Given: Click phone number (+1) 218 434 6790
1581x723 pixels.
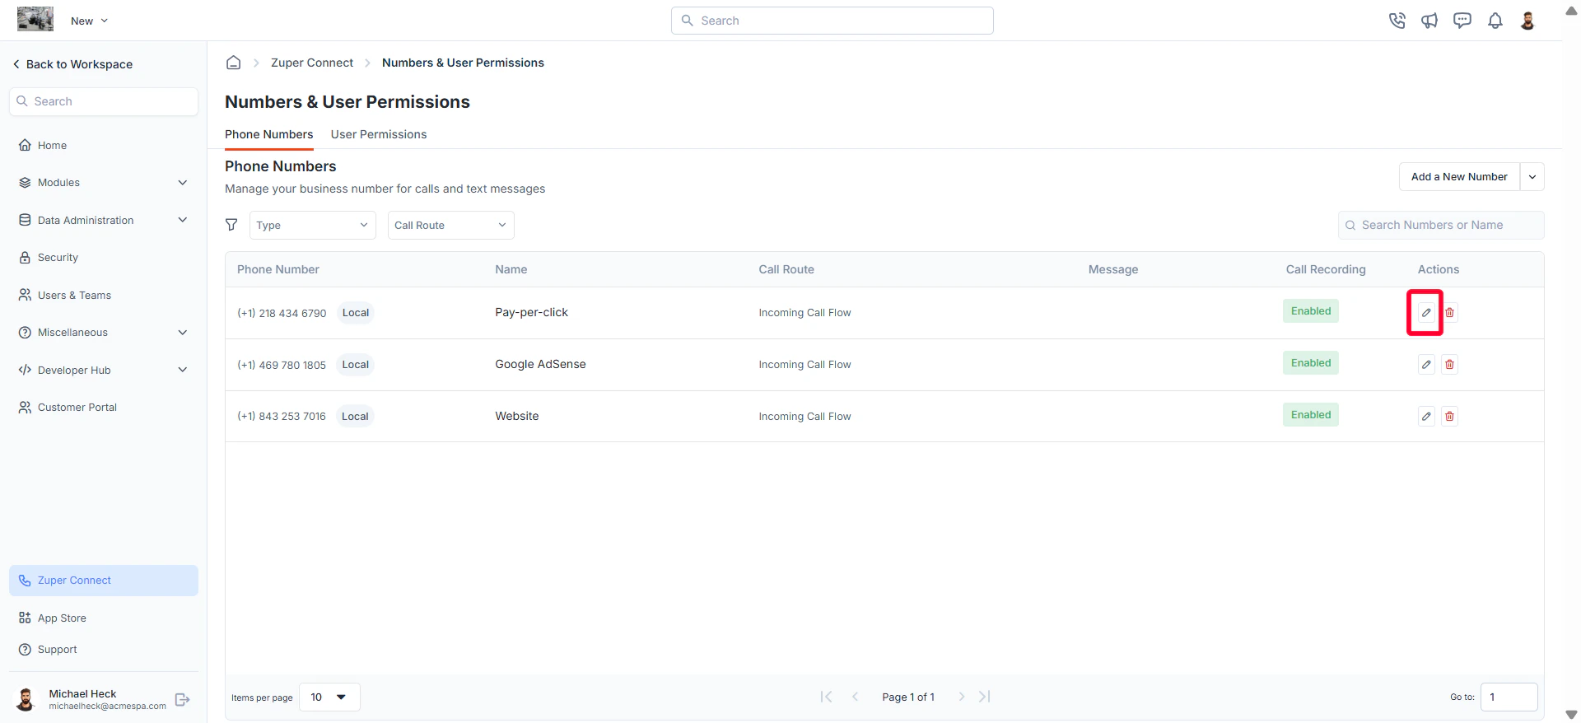Looking at the screenshot, I should point(282,313).
